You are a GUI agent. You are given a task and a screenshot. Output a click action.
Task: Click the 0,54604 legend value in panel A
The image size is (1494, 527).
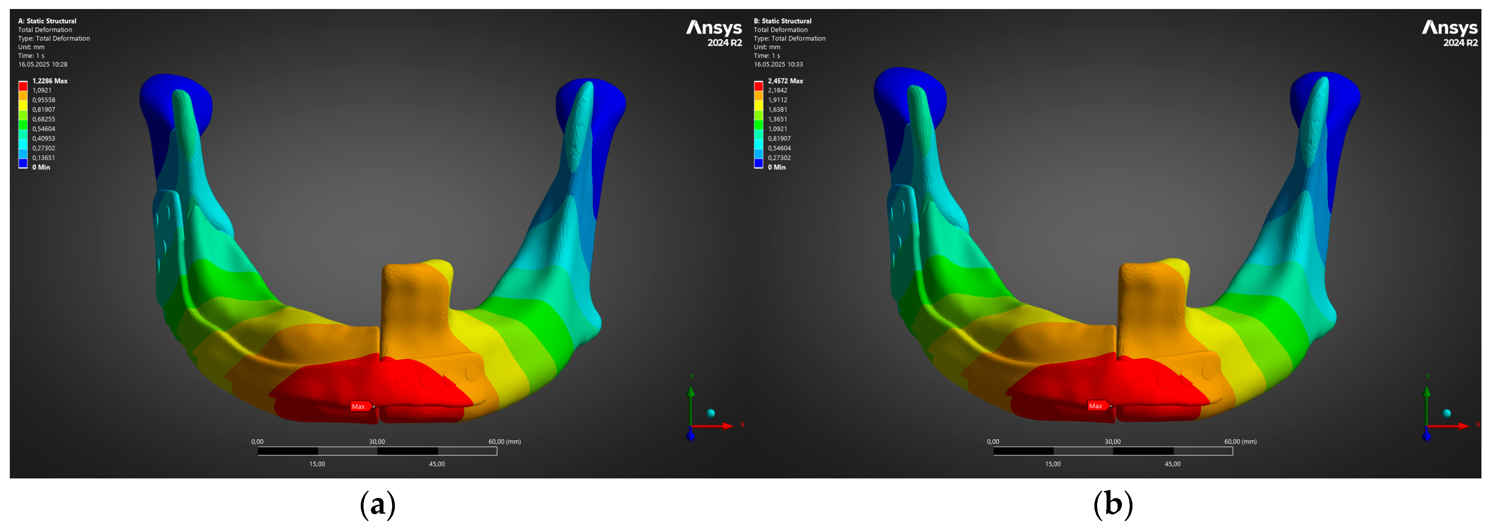44,129
